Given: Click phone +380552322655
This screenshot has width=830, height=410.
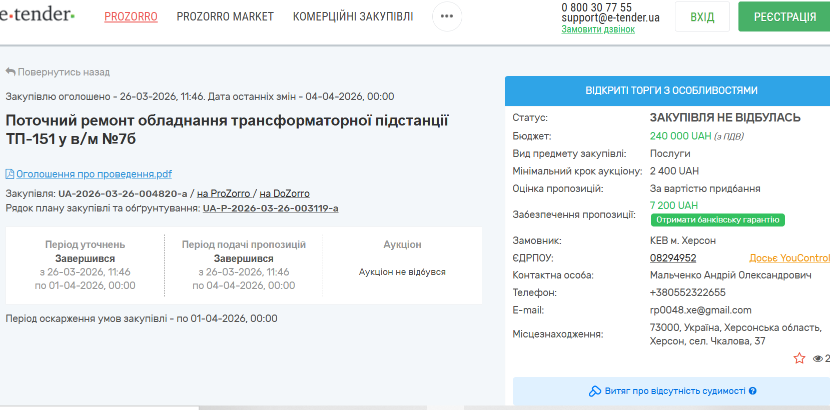Looking at the screenshot, I should pyautogui.click(x=687, y=292).
